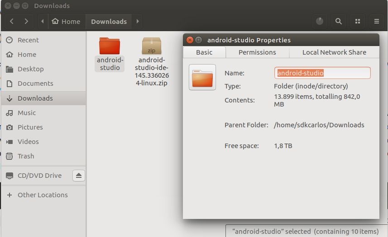Click the Music note icon in sidebar
Screen dimensions: 388x237
(10, 113)
